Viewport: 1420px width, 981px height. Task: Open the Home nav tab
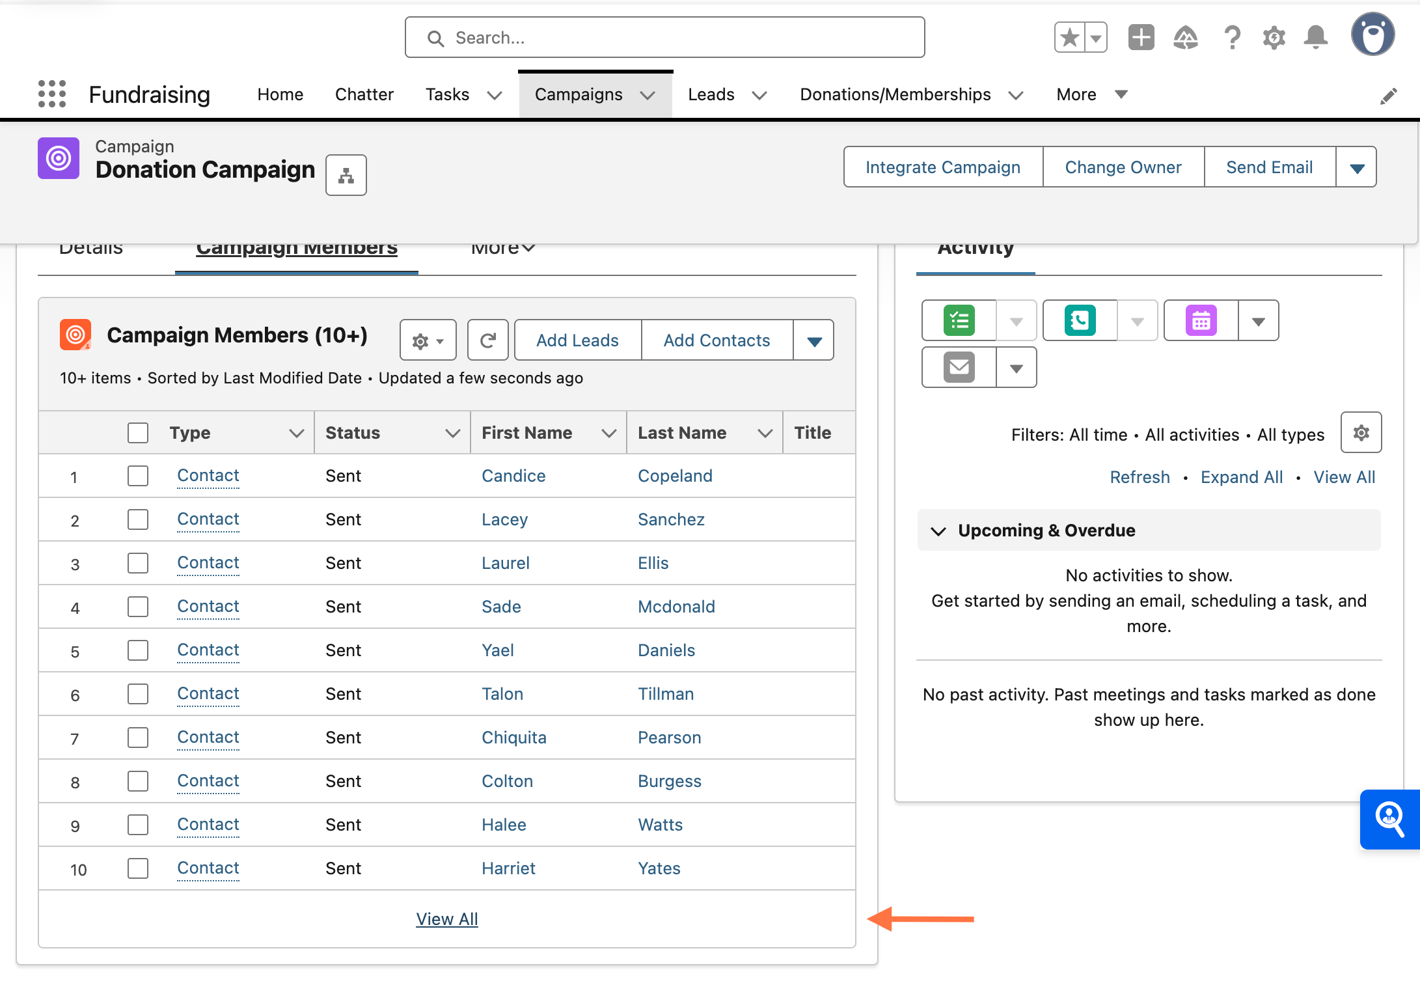pyautogui.click(x=280, y=94)
